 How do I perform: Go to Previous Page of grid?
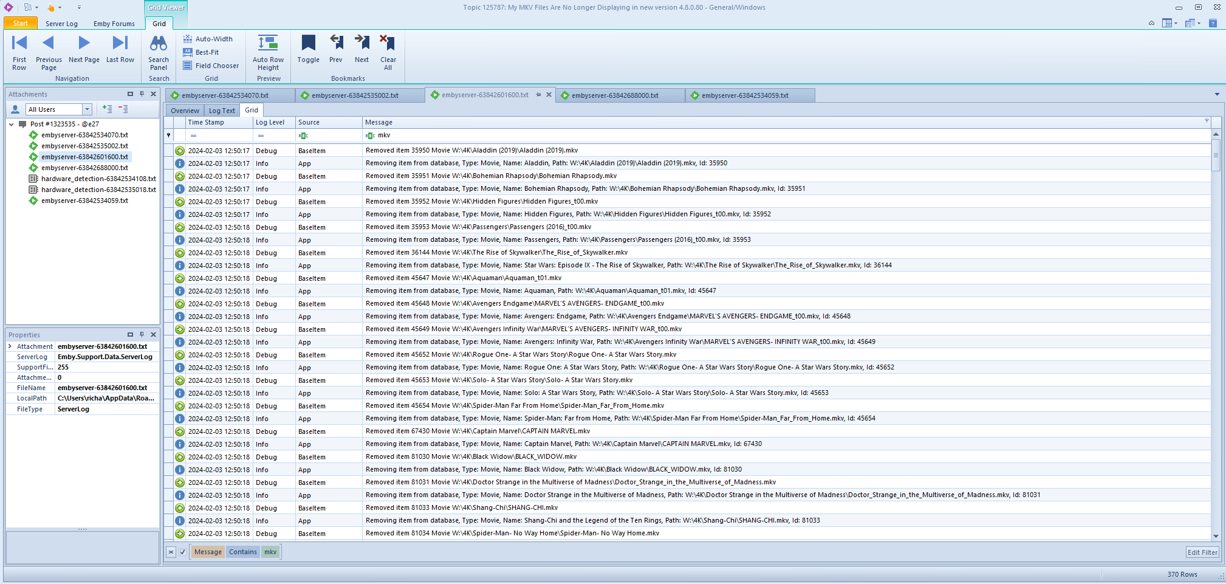click(49, 52)
